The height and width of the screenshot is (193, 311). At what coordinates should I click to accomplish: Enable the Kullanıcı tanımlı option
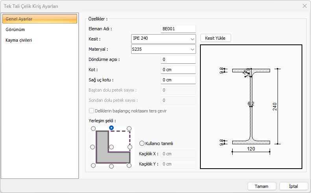tap(142, 143)
